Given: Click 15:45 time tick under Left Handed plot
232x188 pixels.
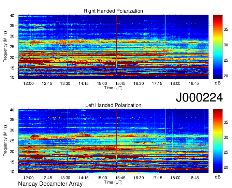Looking at the screenshot, I should [x=120, y=178].
